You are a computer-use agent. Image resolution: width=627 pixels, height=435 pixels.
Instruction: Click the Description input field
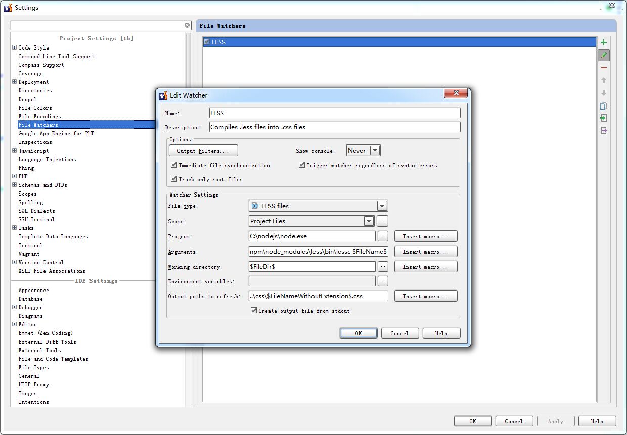335,127
